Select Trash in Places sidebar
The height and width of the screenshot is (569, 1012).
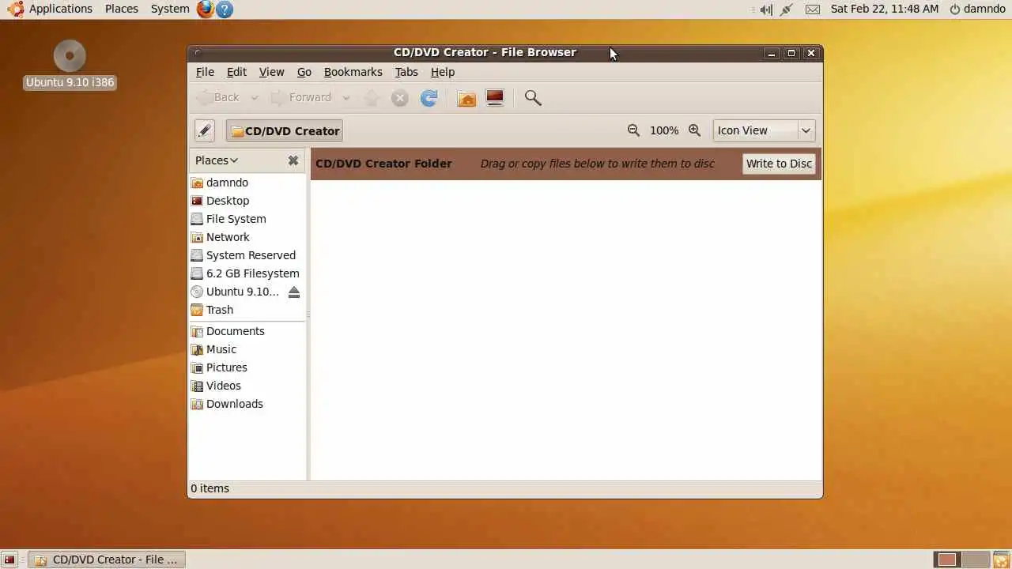247,310
